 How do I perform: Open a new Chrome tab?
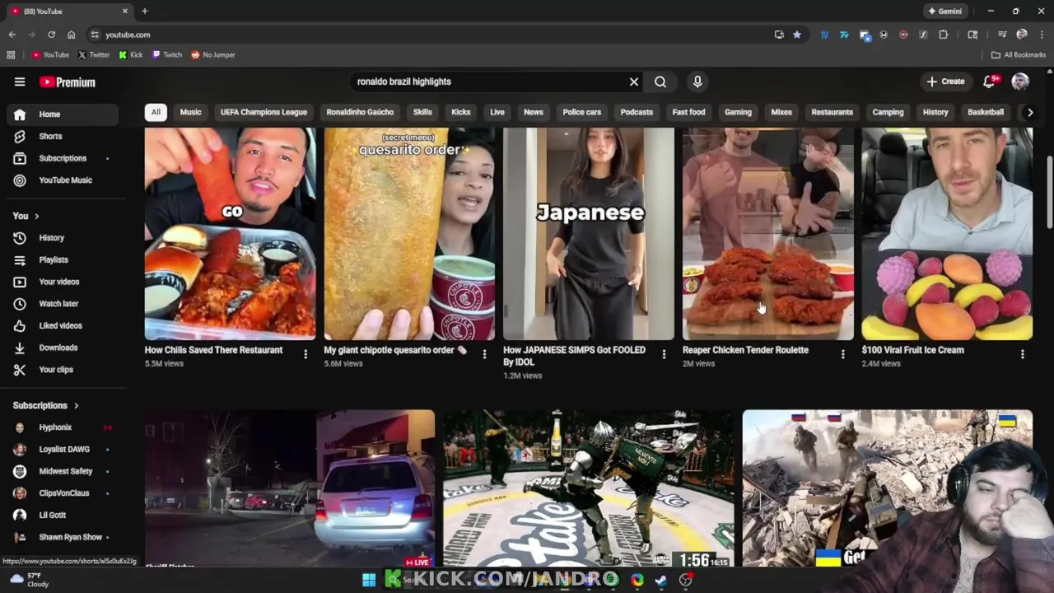coord(145,12)
